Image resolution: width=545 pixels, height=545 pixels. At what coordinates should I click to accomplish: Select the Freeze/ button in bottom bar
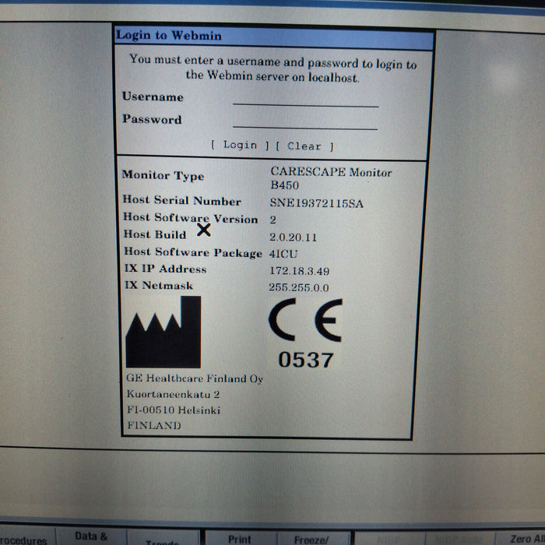click(311, 540)
